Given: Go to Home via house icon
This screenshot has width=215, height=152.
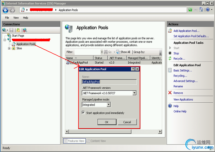Looking at the screenshot, I should 201,10.
